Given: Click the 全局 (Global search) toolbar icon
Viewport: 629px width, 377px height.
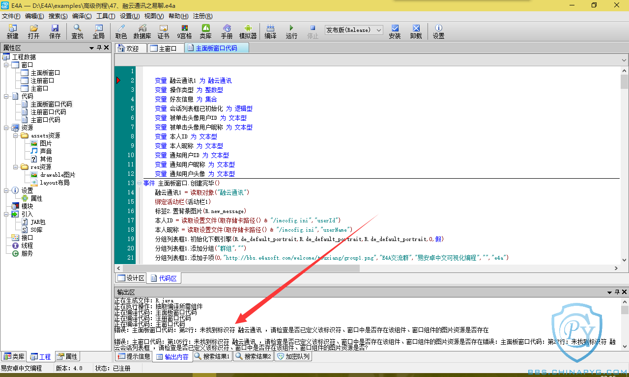Looking at the screenshot, I should (x=98, y=31).
